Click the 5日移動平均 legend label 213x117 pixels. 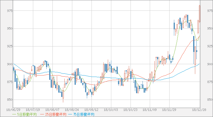pyautogui.click(x=27, y=114)
